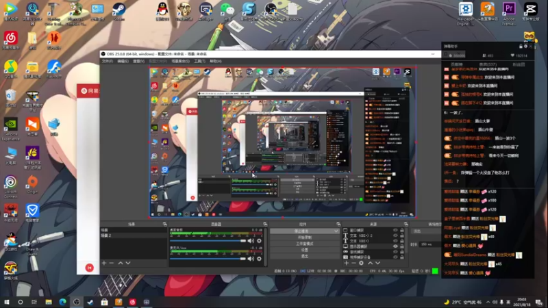Open the 工具(T) menu in OBS
Viewport: 548px width, 308px height.
(x=199, y=61)
